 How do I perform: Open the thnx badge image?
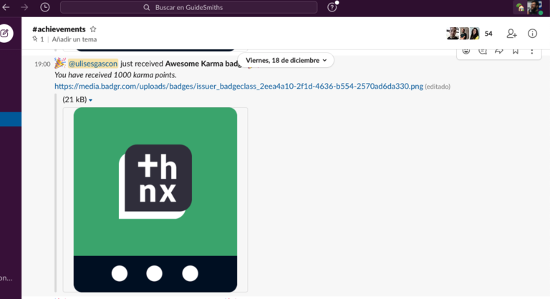[x=155, y=200]
